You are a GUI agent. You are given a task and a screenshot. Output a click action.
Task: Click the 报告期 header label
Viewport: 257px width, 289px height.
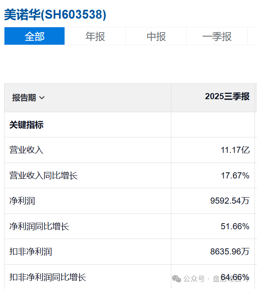click(24, 98)
